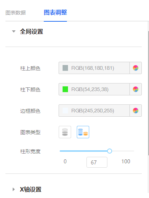Click the pale swatch RGB(245,250,255)

click(65, 111)
